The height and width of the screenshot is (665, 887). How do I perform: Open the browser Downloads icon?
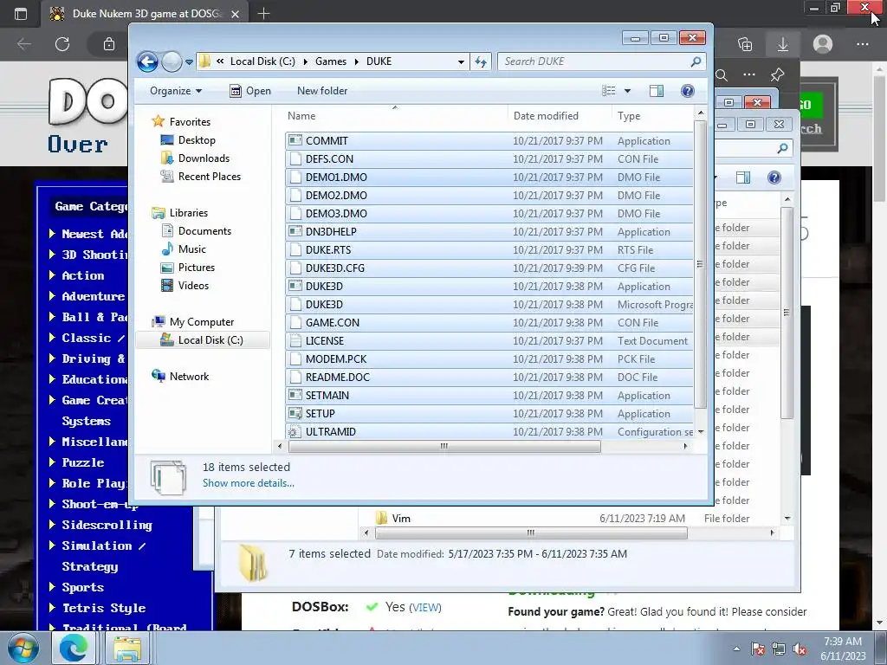coord(783,44)
